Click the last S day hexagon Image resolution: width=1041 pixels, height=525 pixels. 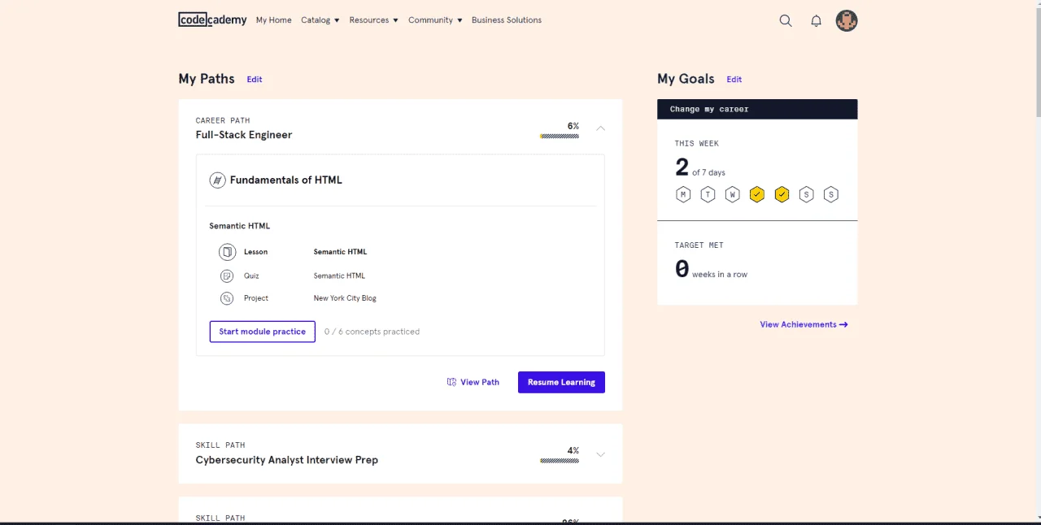pos(830,194)
